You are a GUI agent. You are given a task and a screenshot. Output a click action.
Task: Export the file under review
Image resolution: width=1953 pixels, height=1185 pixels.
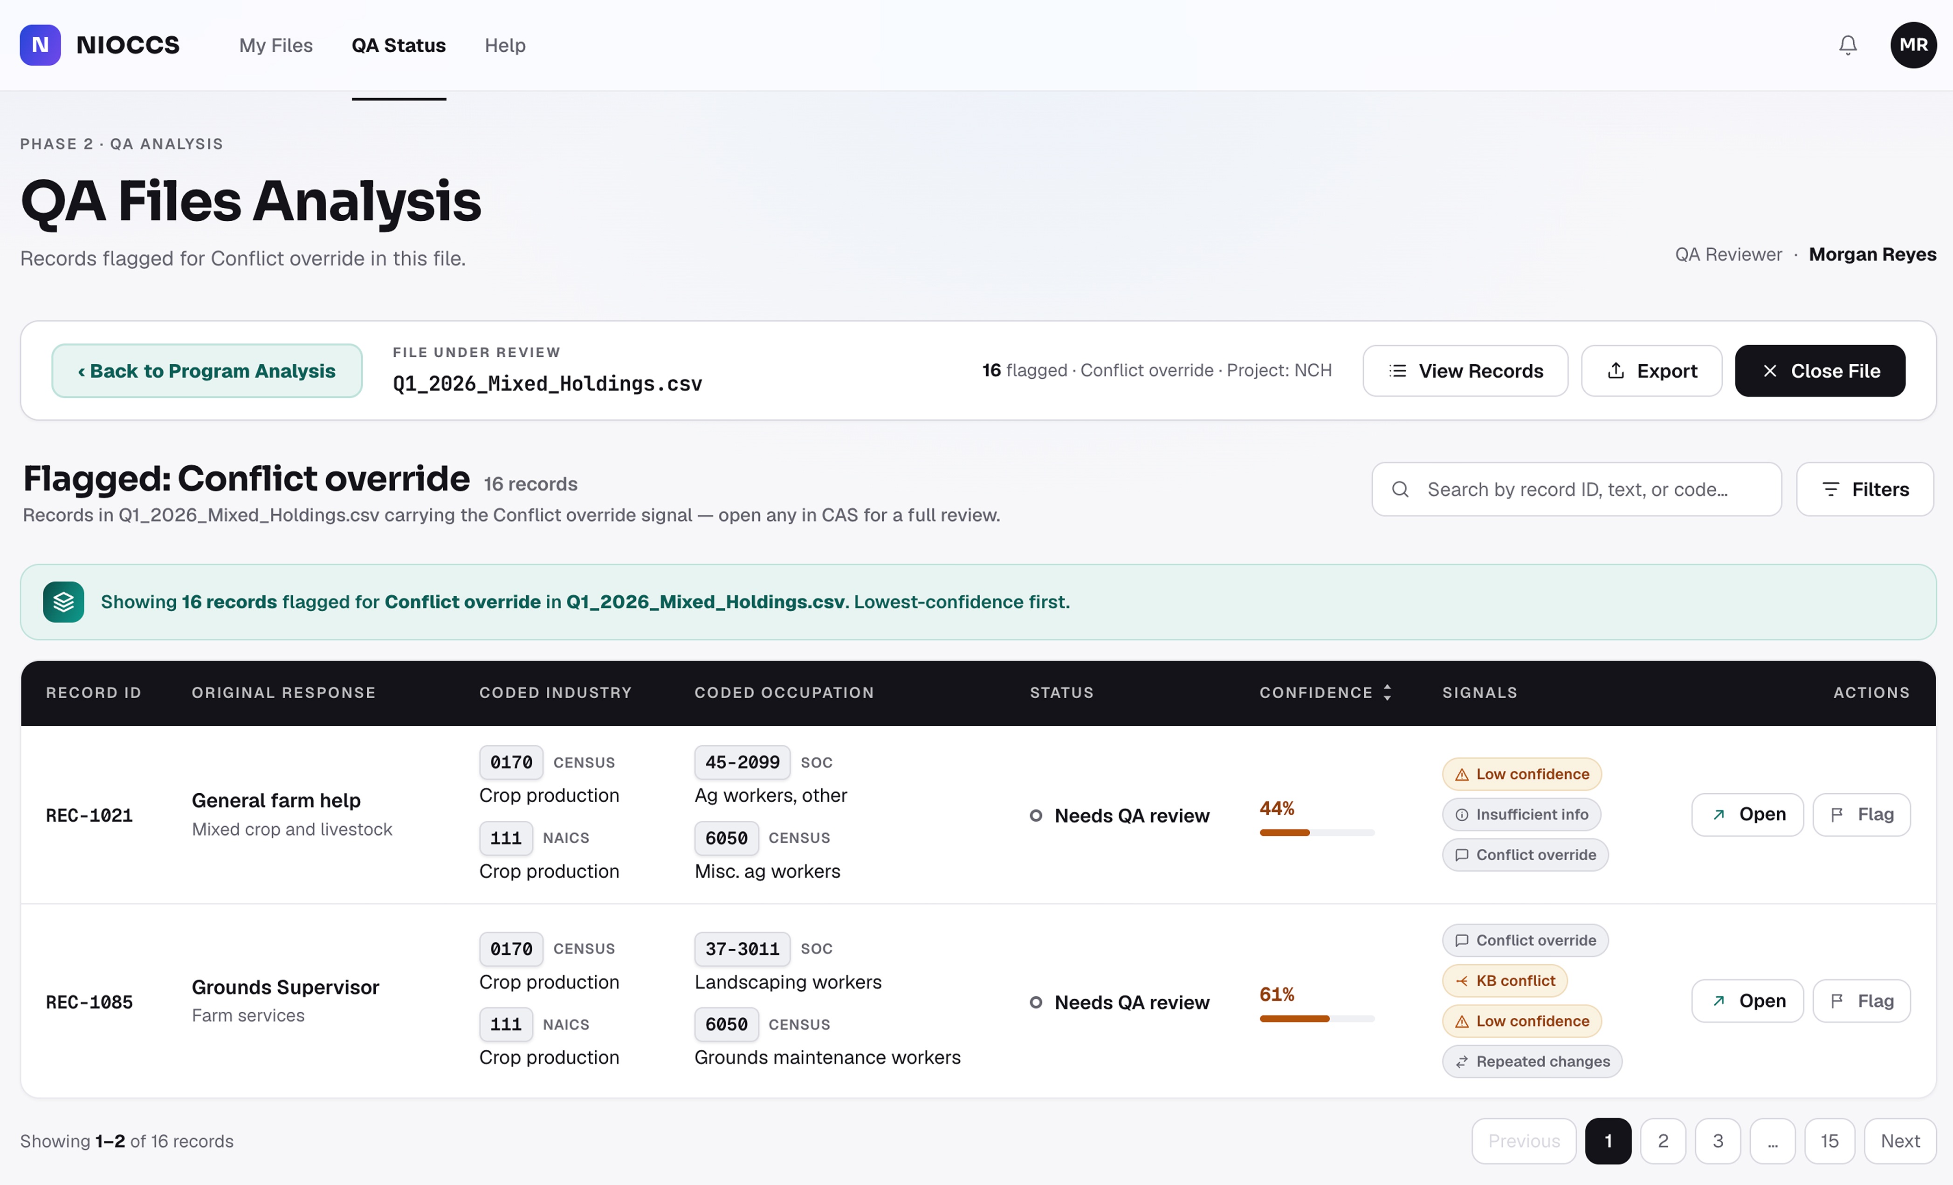pyautogui.click(x=1651, y=371)
